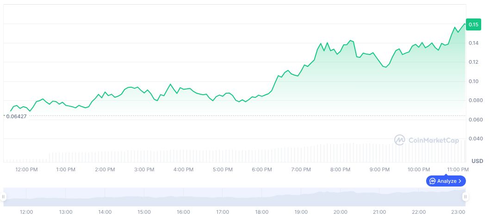Click the USD currency label
The width and height of the screenshot is (496, 217).
pyautogui.click(x=477, y=161)
